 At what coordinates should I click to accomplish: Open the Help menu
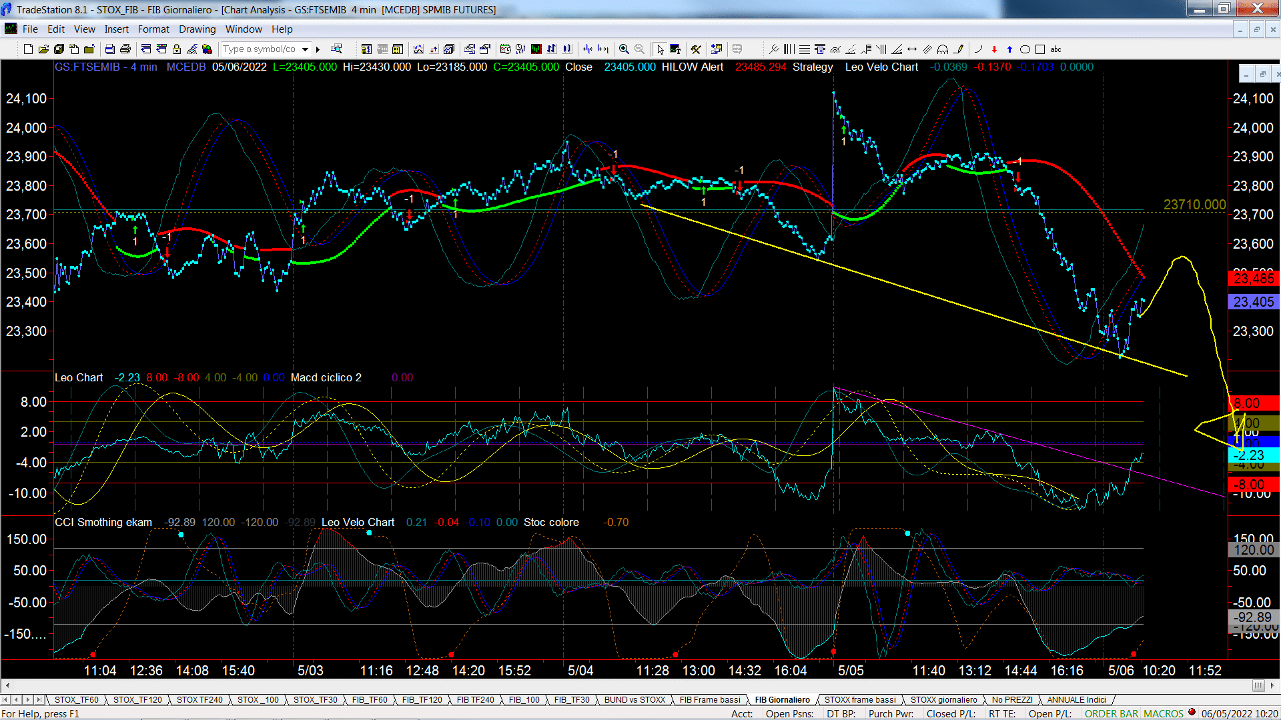(x=282, y=29)
